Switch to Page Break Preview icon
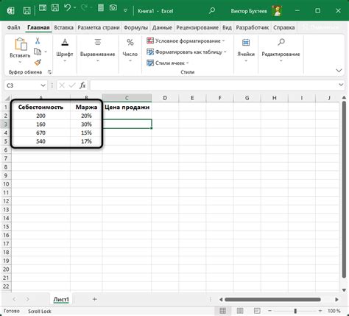This screenshot has height=316, width=349. (x=257, y=311)
